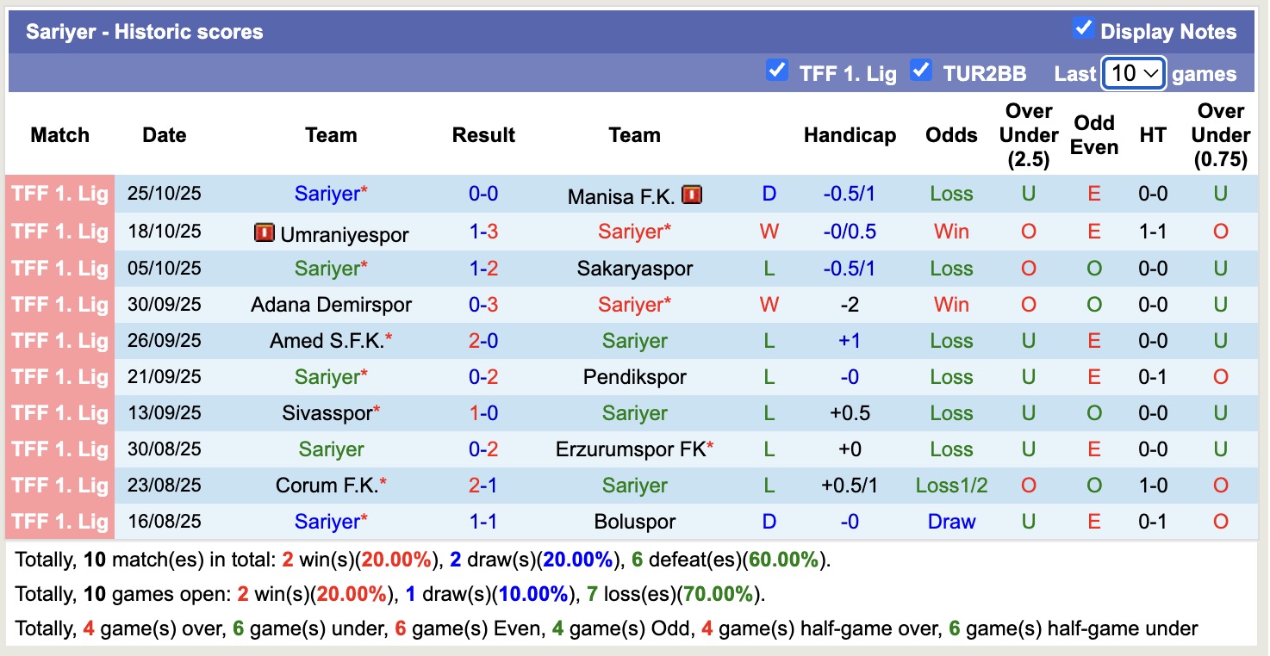1270x656 pixels.
Task: Select the TFF 1. Lig badge on top row
Action: tap(59, 195)
